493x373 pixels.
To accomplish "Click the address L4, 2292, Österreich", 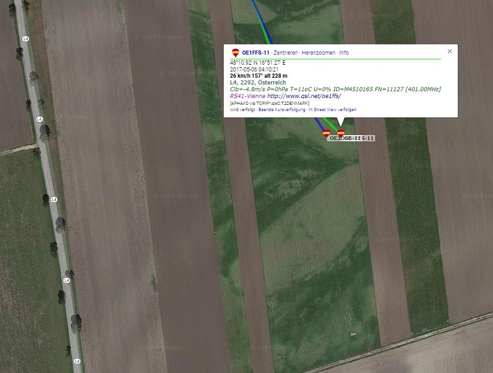I will [x=258, y=83].
